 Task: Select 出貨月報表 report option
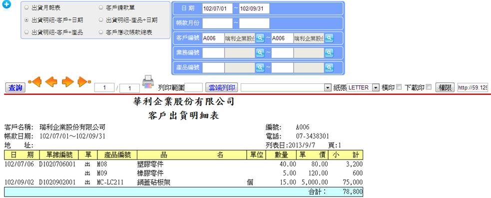tap(26, 7)
